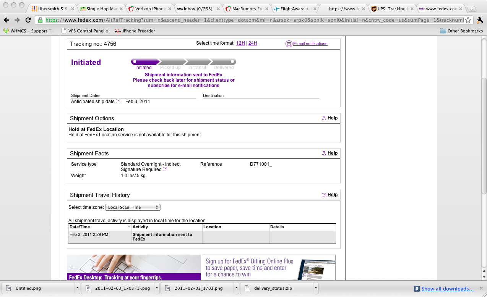This screenshot has width=487, height=297.
Task: Bookmark this page with the star icon
Action: 468,20
